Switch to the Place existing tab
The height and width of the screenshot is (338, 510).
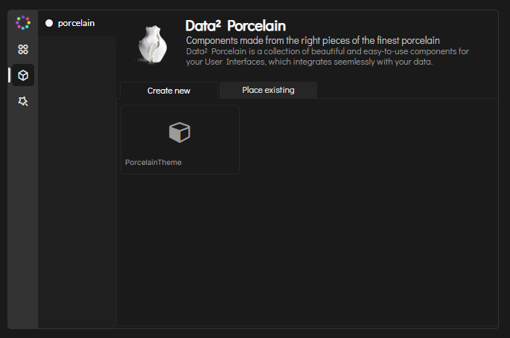[x=268, y=90]
